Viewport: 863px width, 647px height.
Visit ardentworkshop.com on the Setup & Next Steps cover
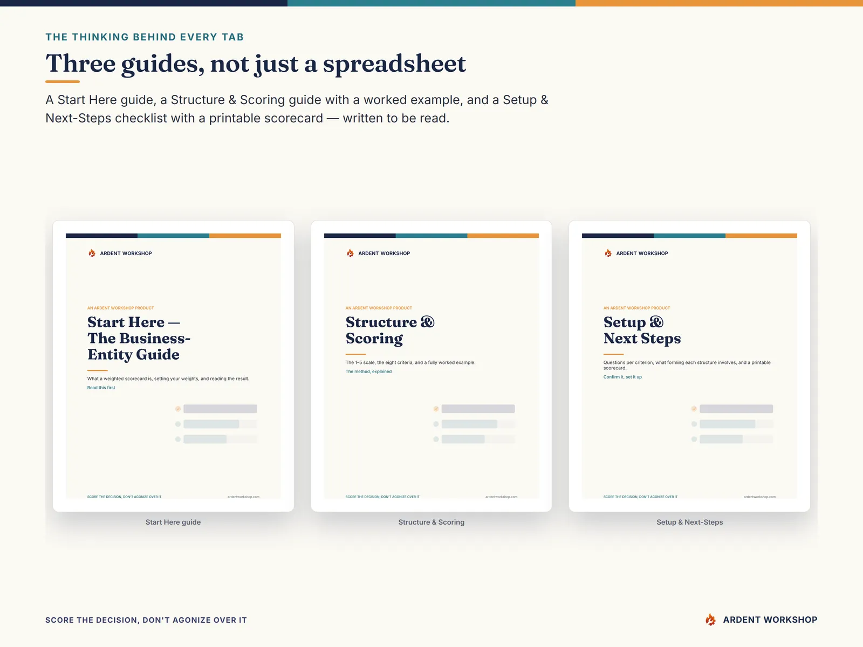[x=759, y=497]
